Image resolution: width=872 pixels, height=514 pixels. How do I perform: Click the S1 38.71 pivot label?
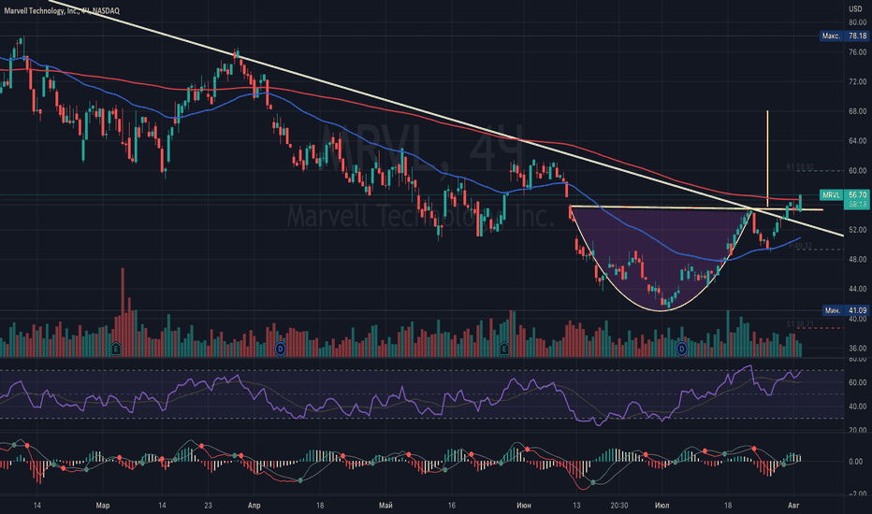click(x=800, y=324)
